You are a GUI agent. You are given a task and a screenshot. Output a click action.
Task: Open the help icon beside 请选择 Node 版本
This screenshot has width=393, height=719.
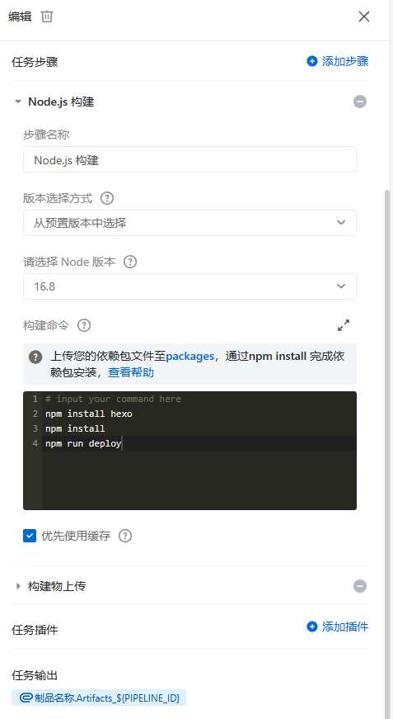[130, 262]
